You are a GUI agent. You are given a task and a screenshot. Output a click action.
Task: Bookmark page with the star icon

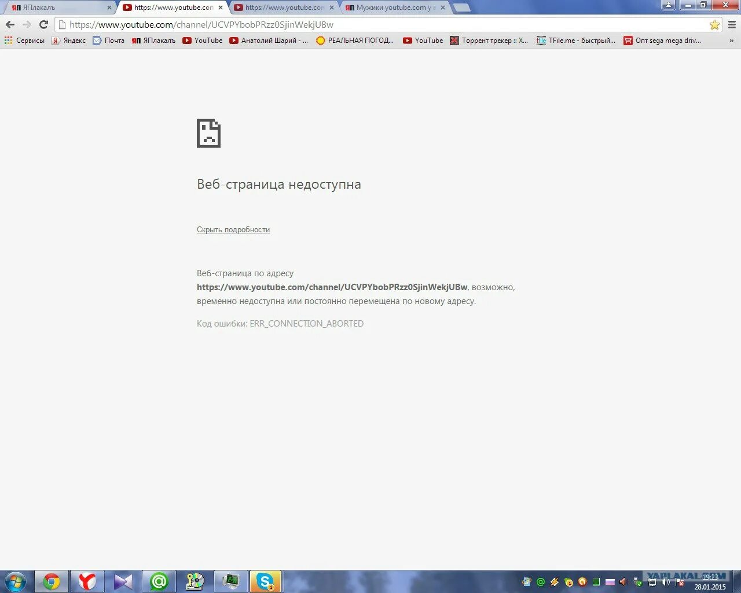[714, 25]
